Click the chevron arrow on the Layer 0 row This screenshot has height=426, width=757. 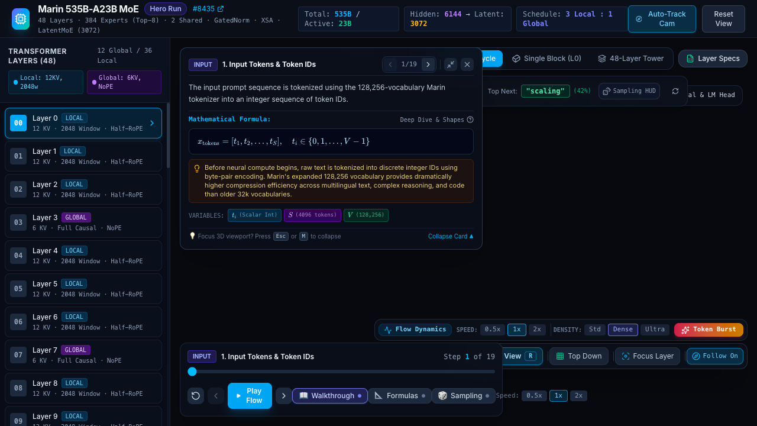pyautogui.click(x=152, y=123)
